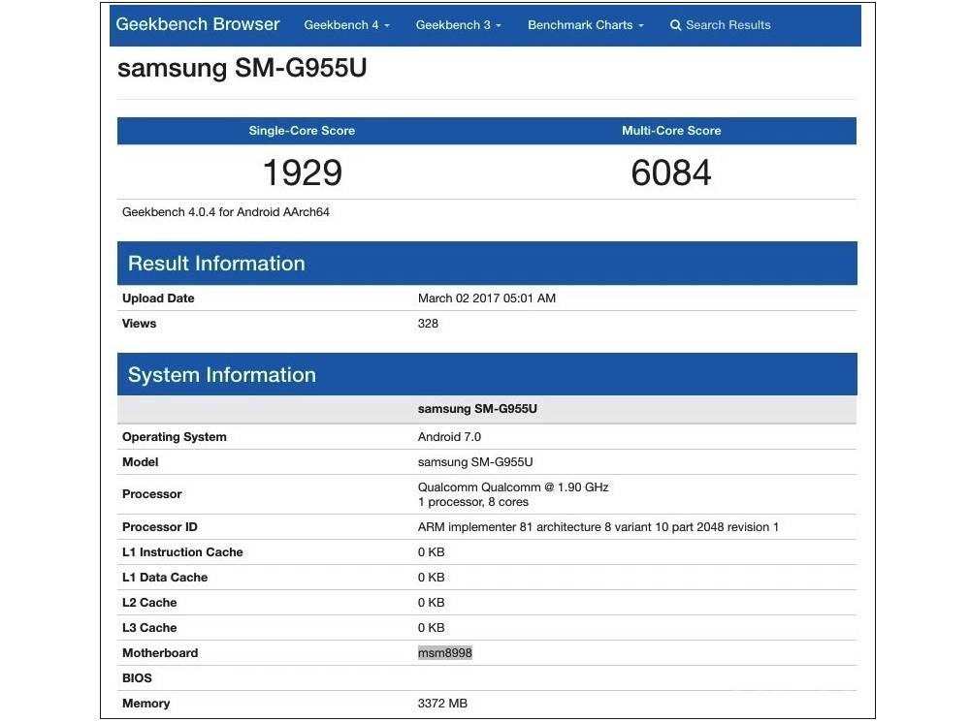Expand the Geekbench 4 dropdown caret
The image size is (970, 722).
(x=387, y=26)
